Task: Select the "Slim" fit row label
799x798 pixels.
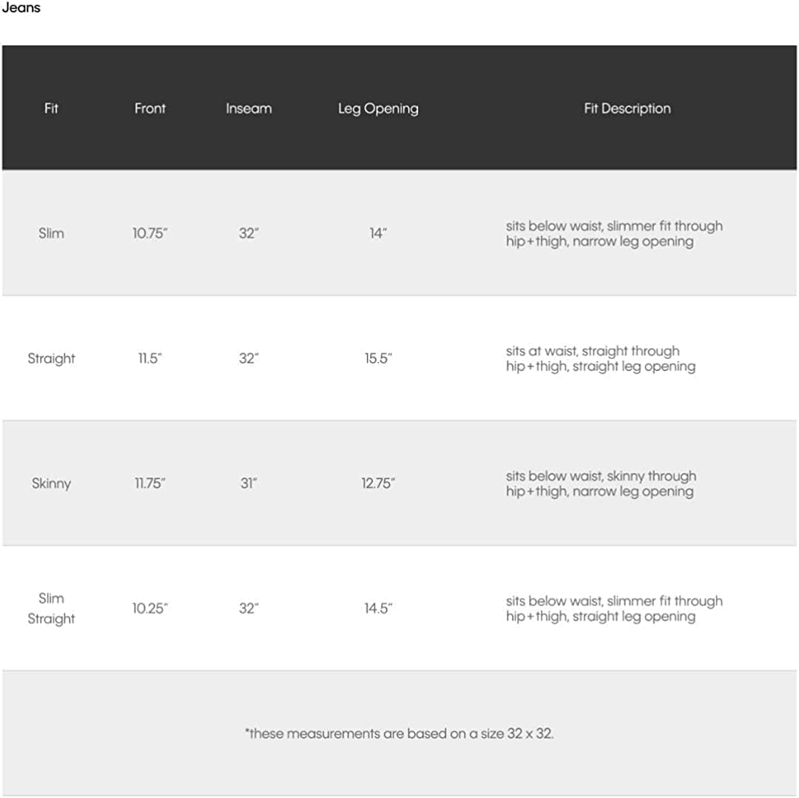Action: click(x=51, y=233)
